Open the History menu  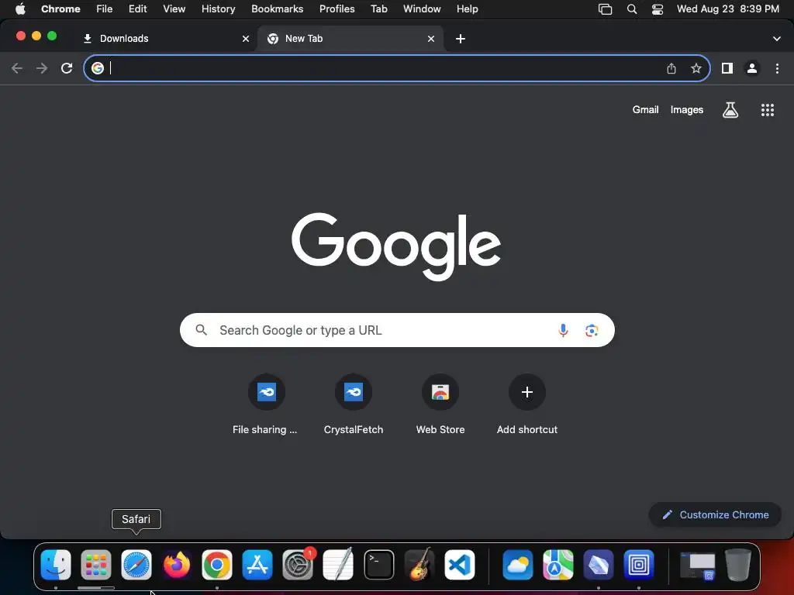[218, 9]
